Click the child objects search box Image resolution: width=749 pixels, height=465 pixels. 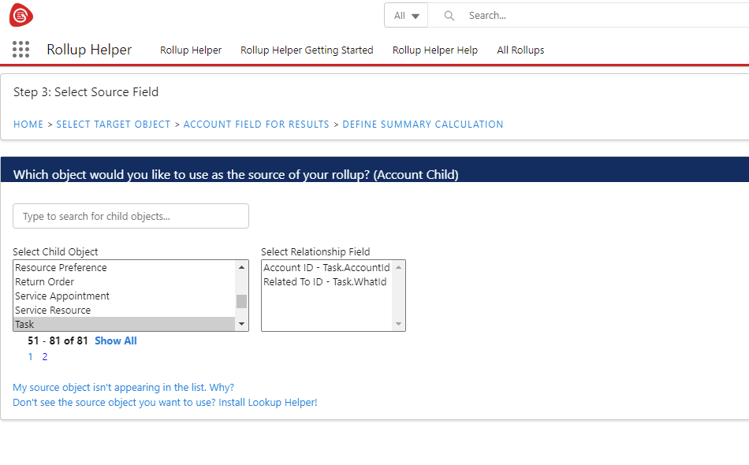tap(131, 216)
